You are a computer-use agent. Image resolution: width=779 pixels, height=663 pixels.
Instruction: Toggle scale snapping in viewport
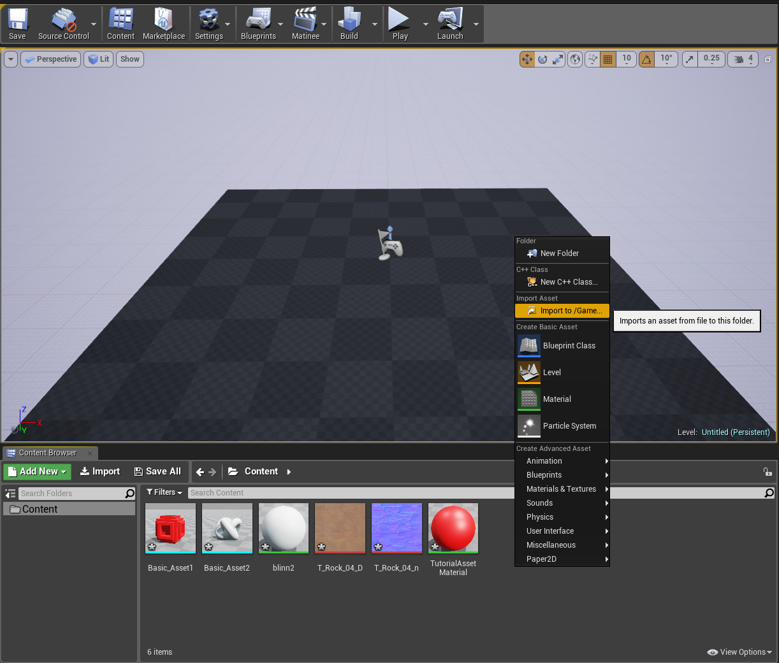coord(690,59)
